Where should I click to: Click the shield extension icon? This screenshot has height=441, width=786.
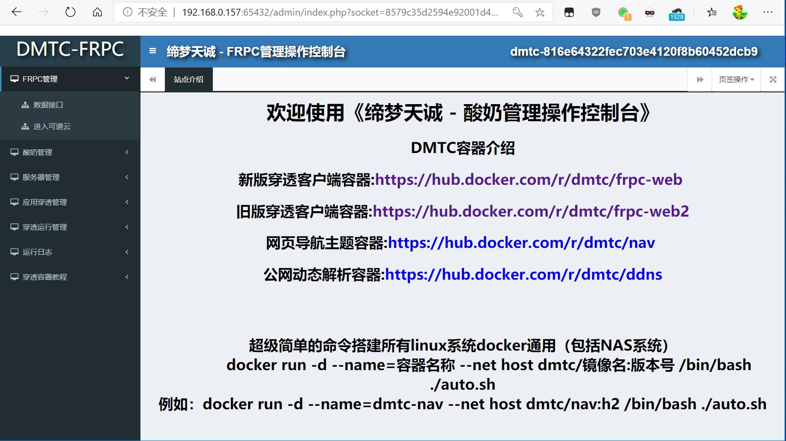coord(596,12)
